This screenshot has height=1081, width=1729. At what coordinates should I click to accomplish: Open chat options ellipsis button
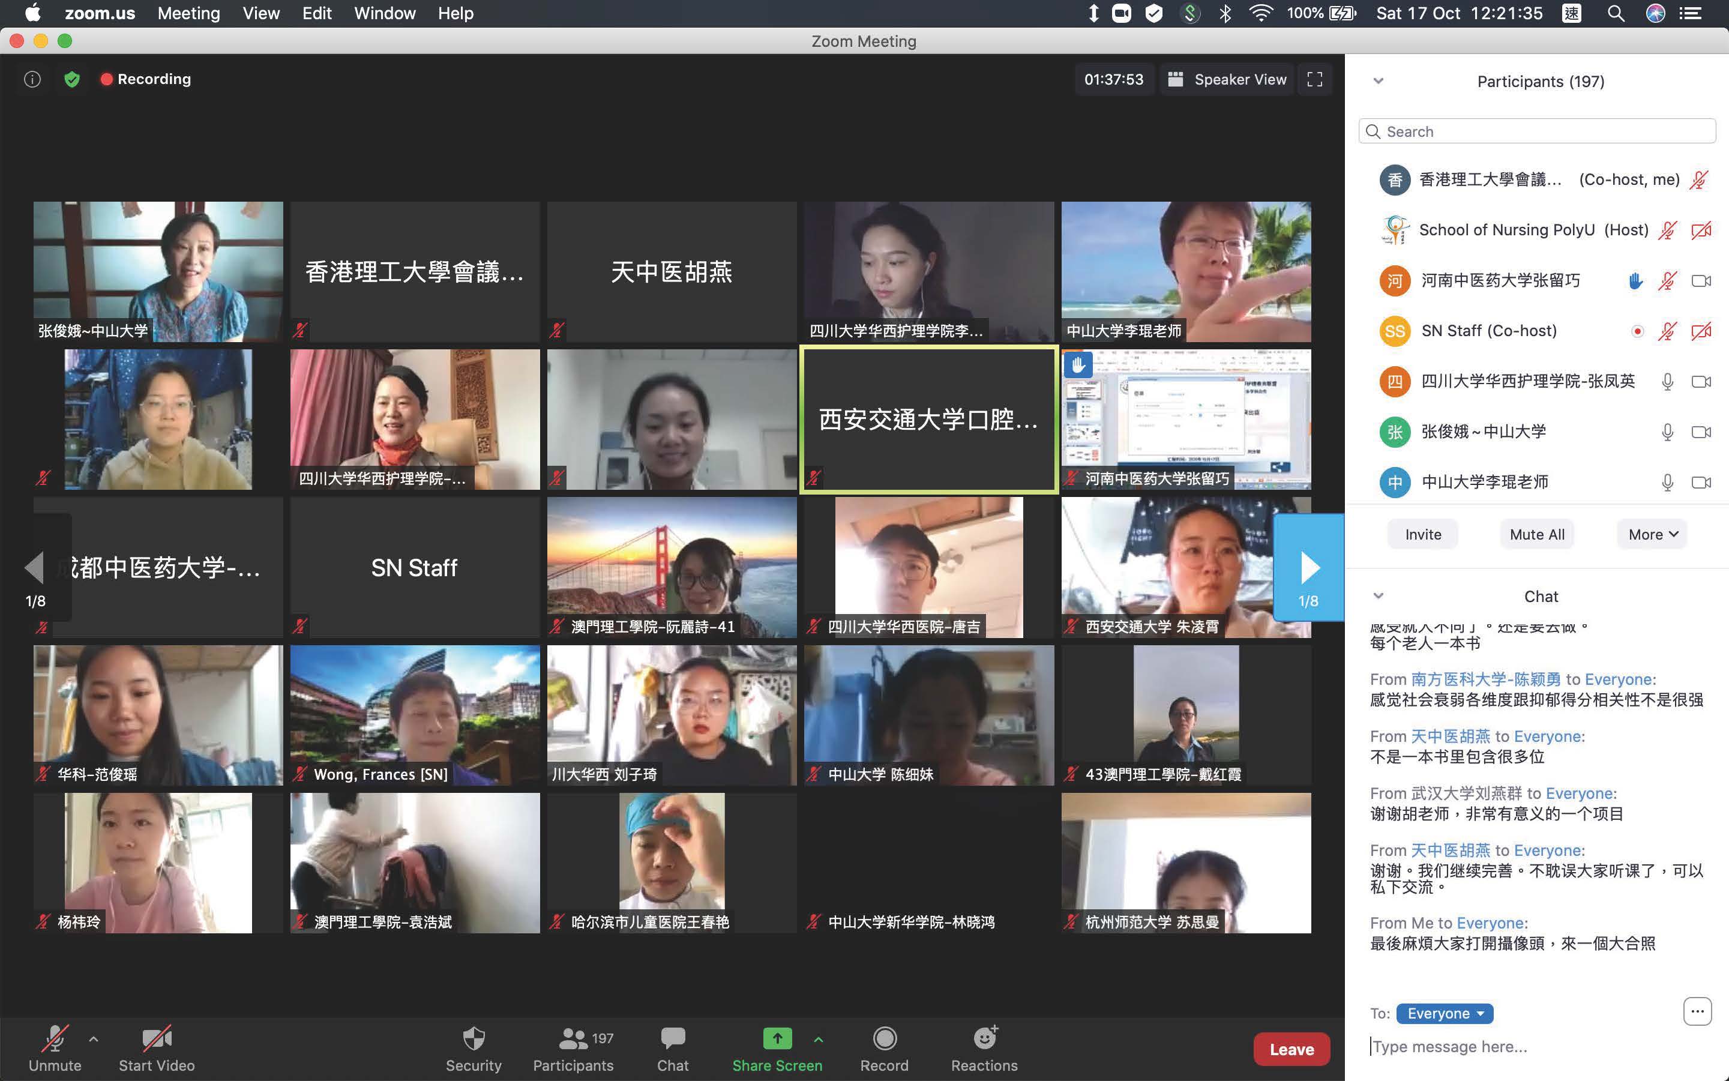[1697, 1011]
